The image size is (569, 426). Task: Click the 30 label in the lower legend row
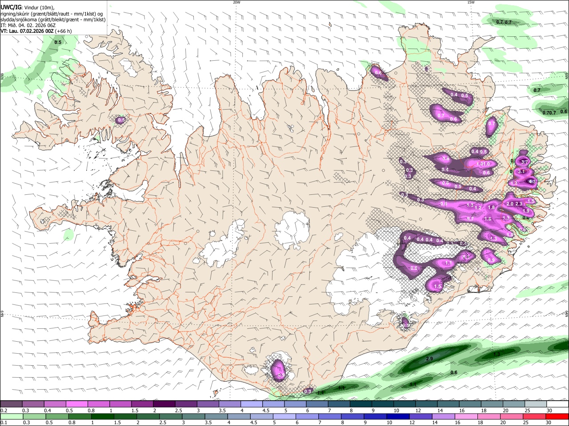pyautogui.click(x=549, y=423)
